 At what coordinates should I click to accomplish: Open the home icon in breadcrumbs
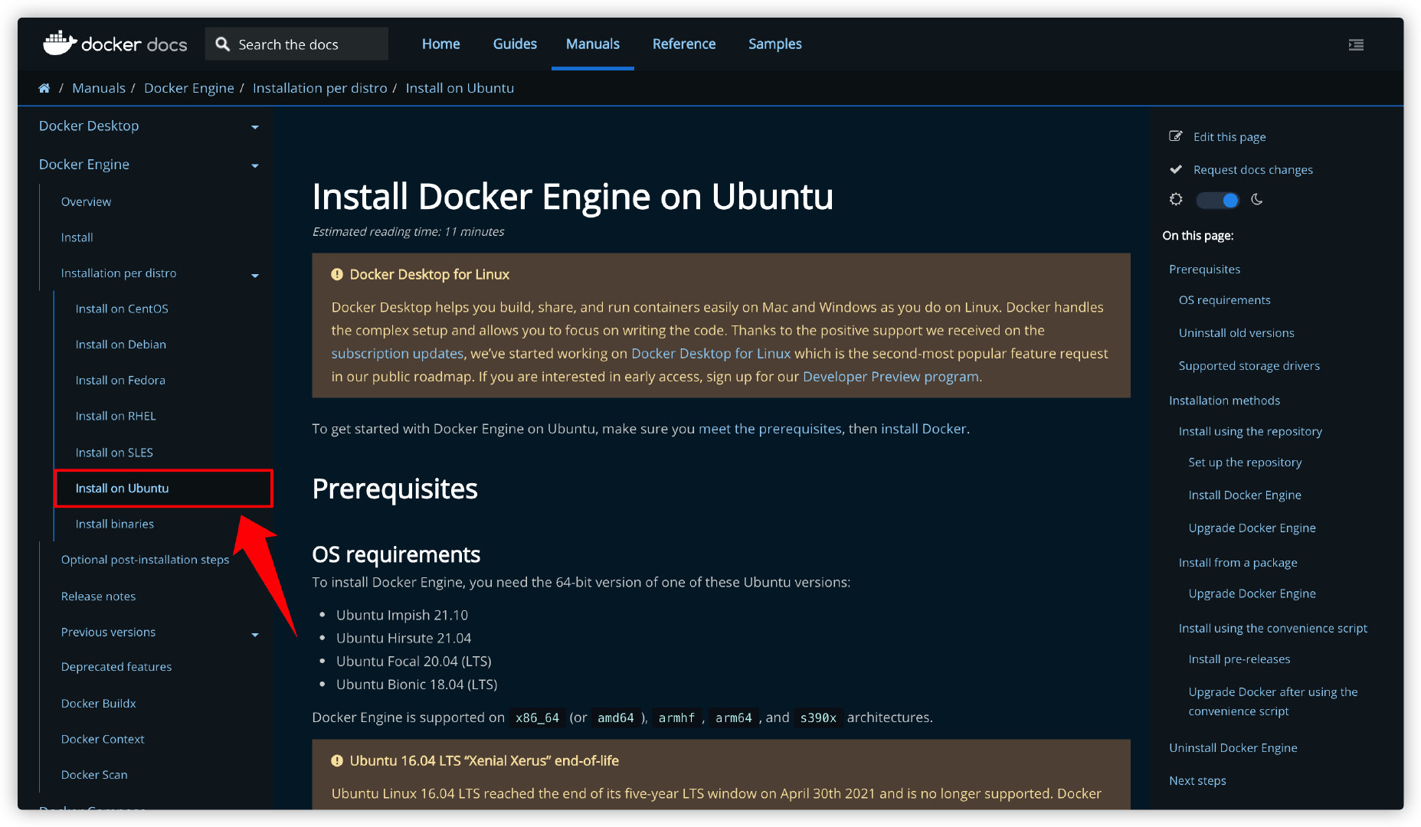tap(44, 88)
